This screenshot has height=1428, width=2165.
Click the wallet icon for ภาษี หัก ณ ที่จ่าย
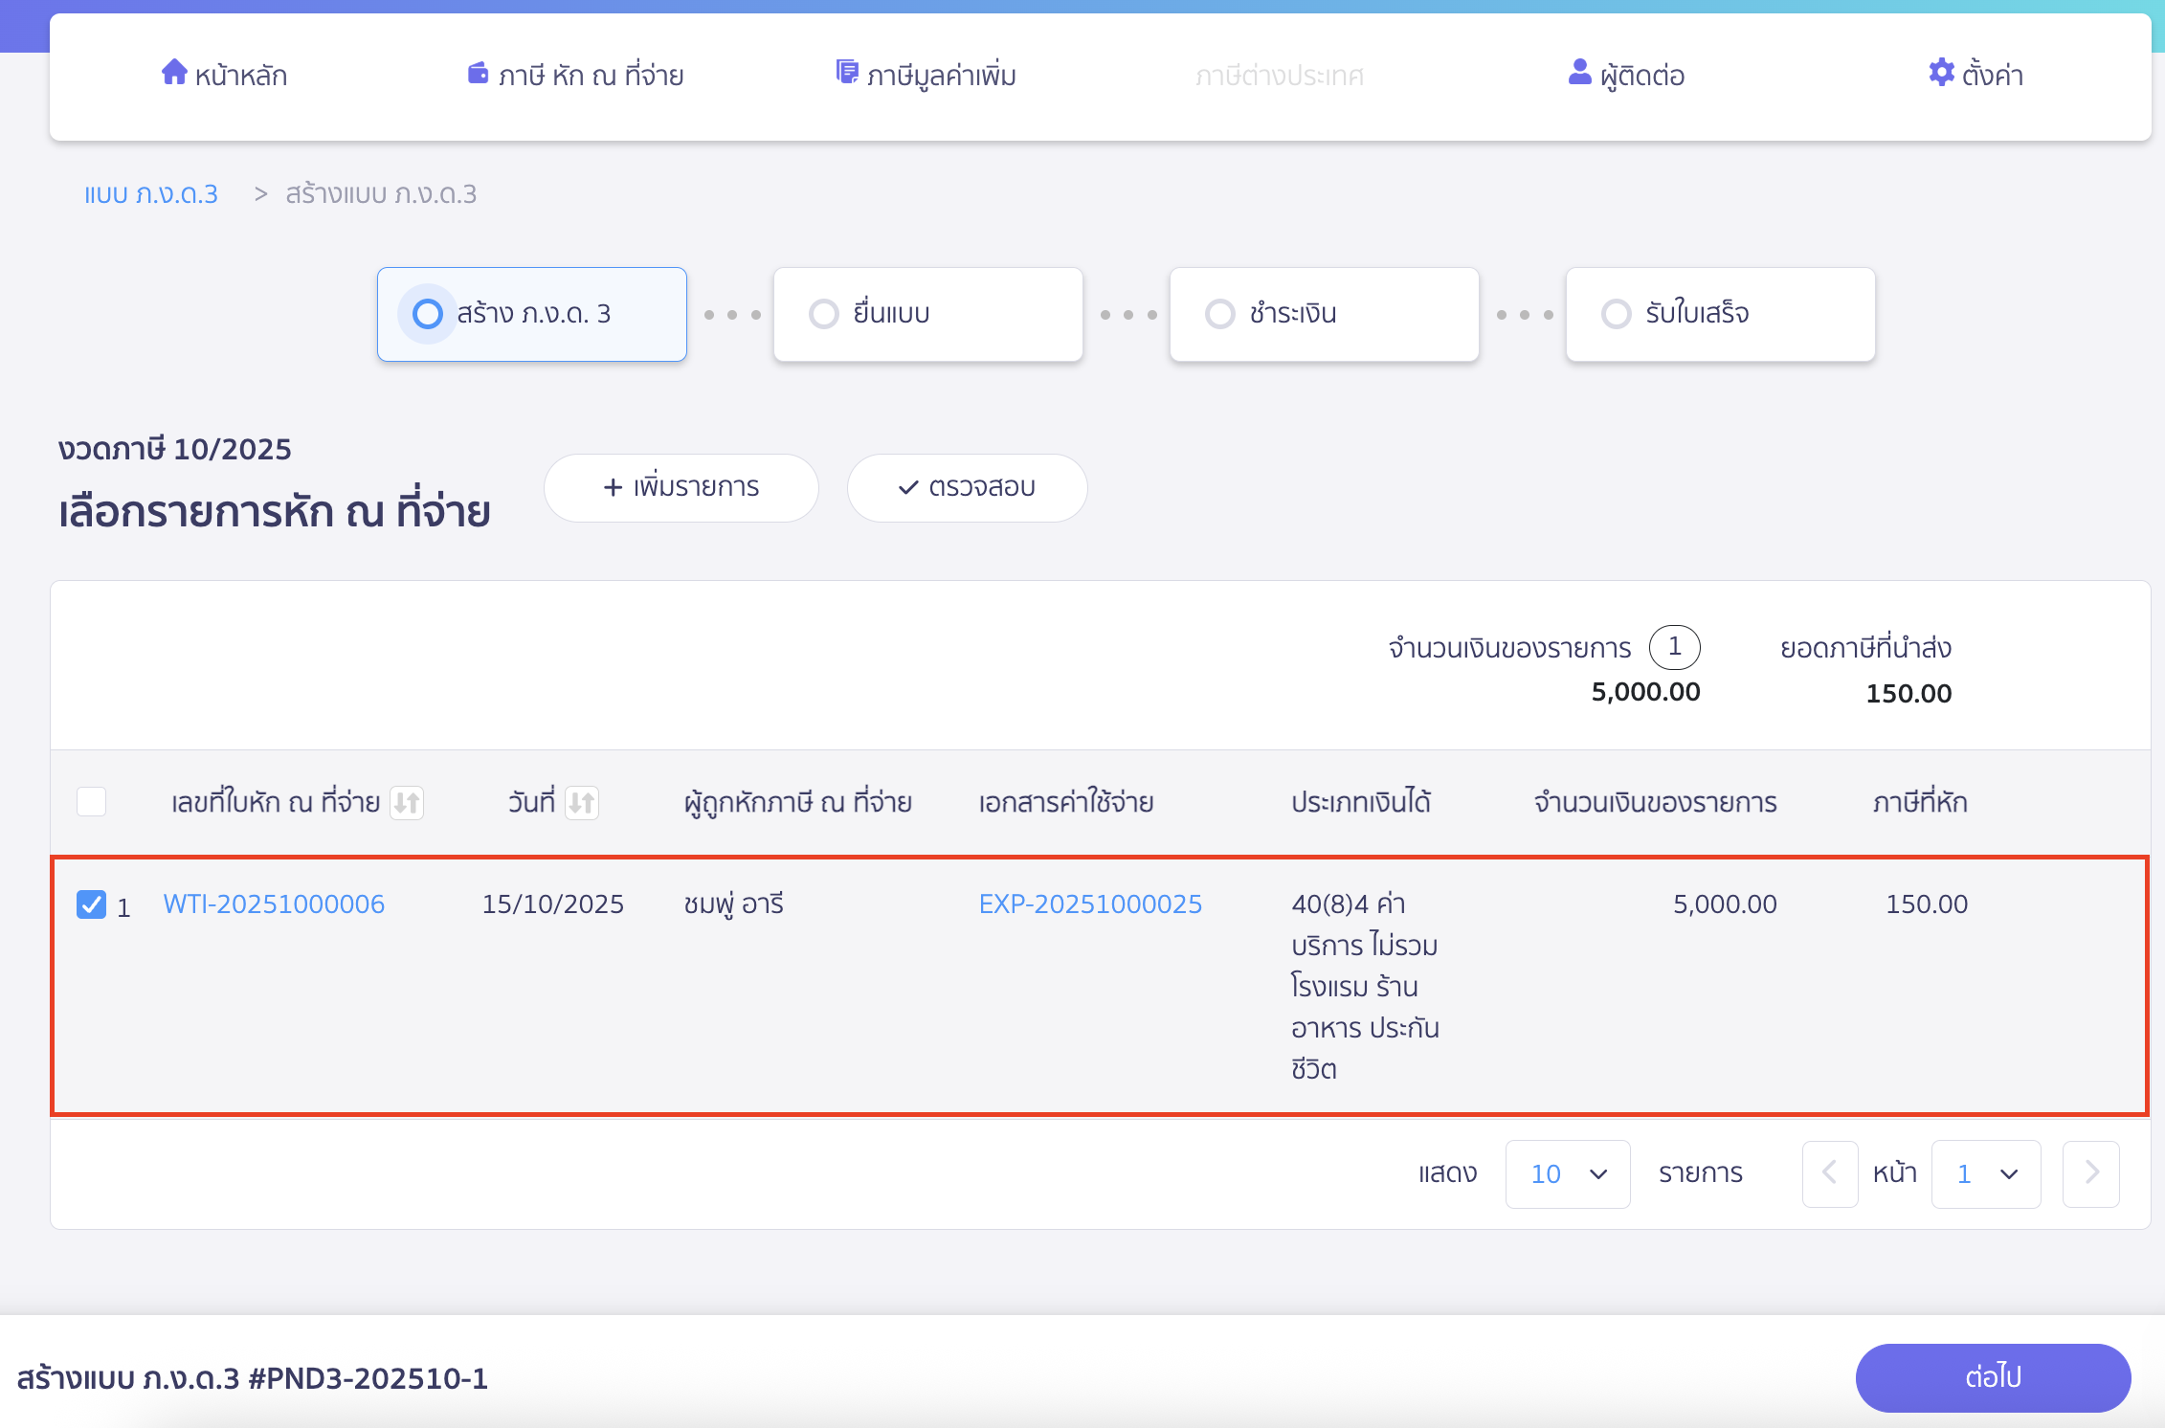[478, 73]
